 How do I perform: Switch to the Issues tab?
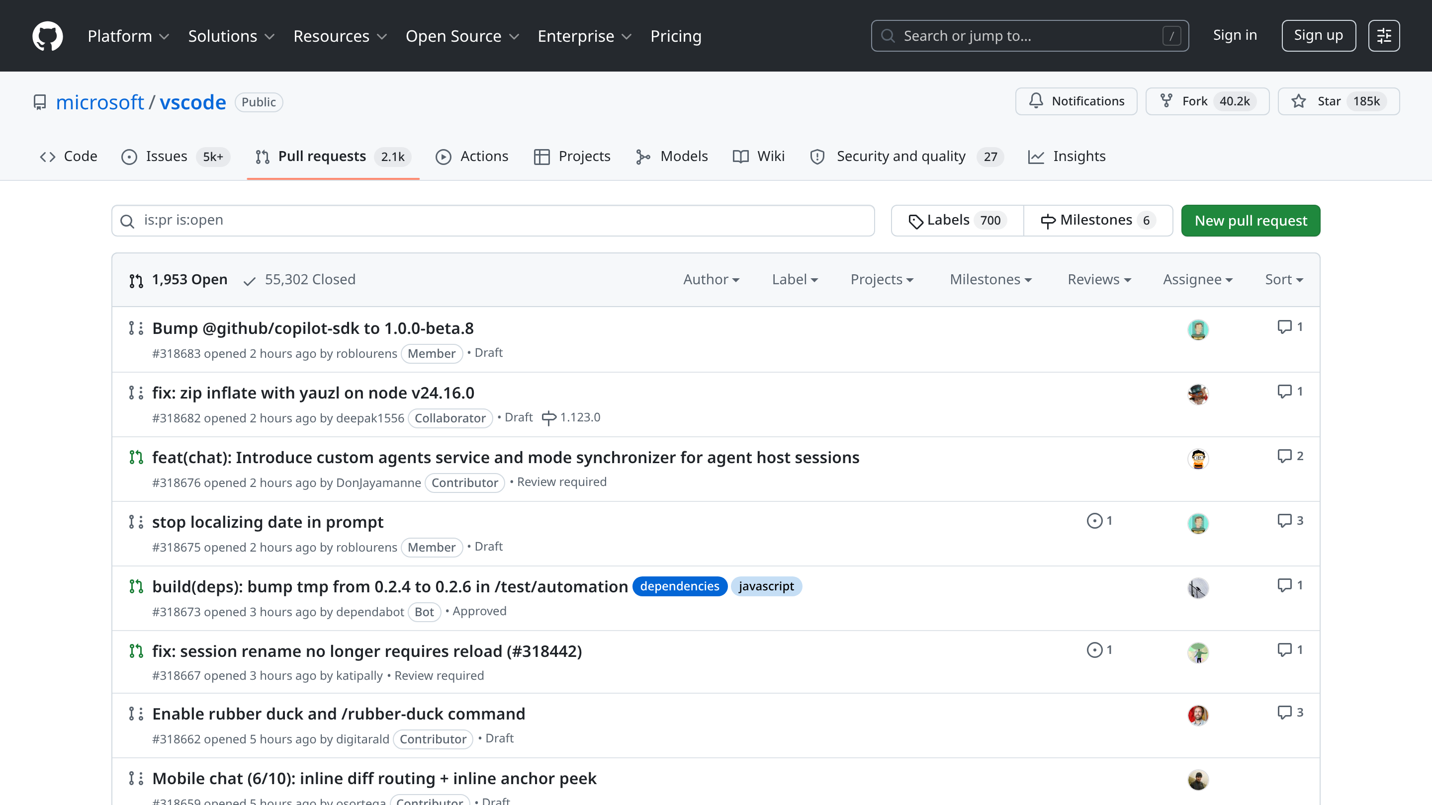coord(176,157)
